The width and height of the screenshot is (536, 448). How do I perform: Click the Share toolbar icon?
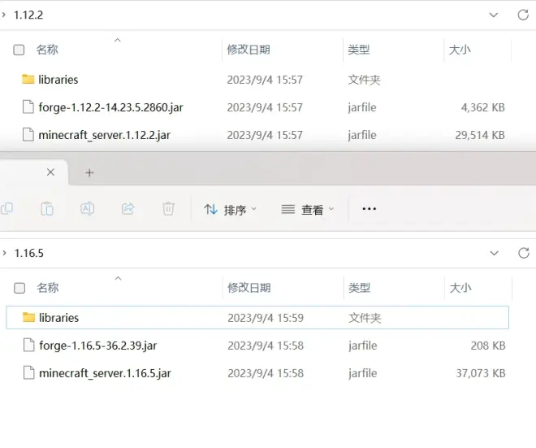pos(128,209)
